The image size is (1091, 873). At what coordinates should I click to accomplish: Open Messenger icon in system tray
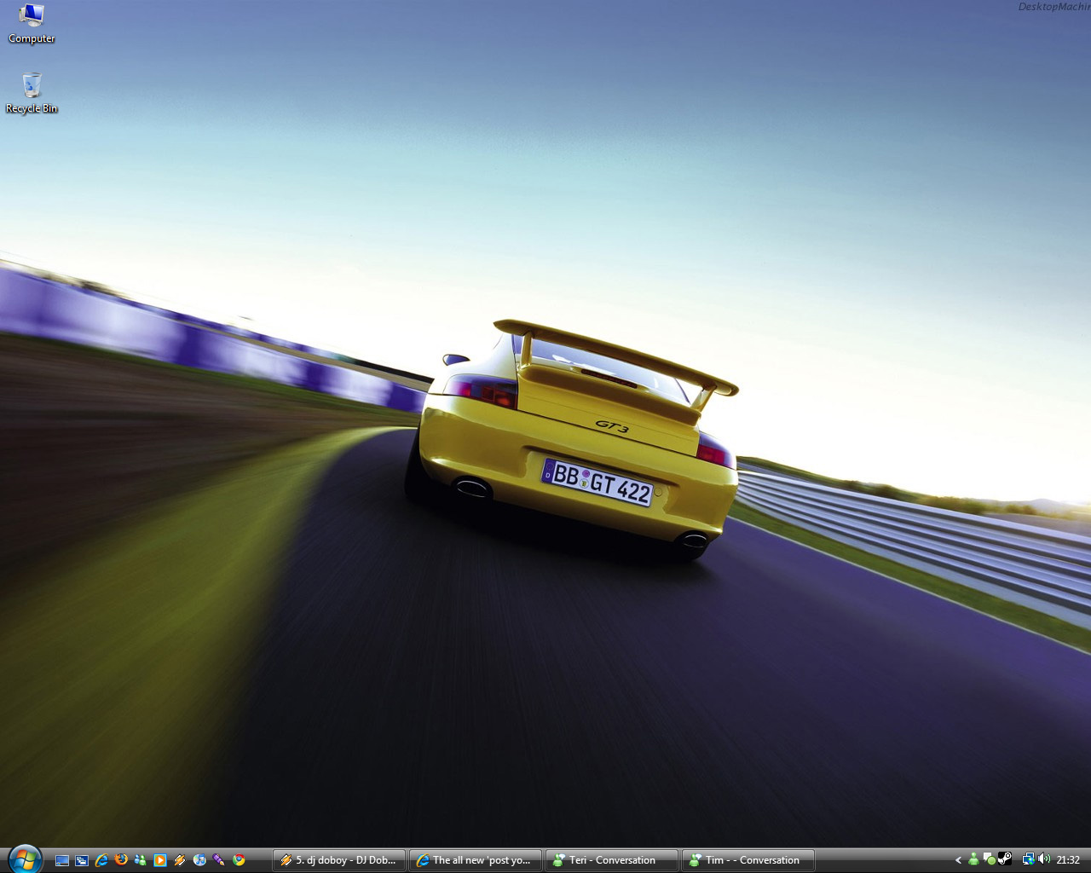click(973, 860)
